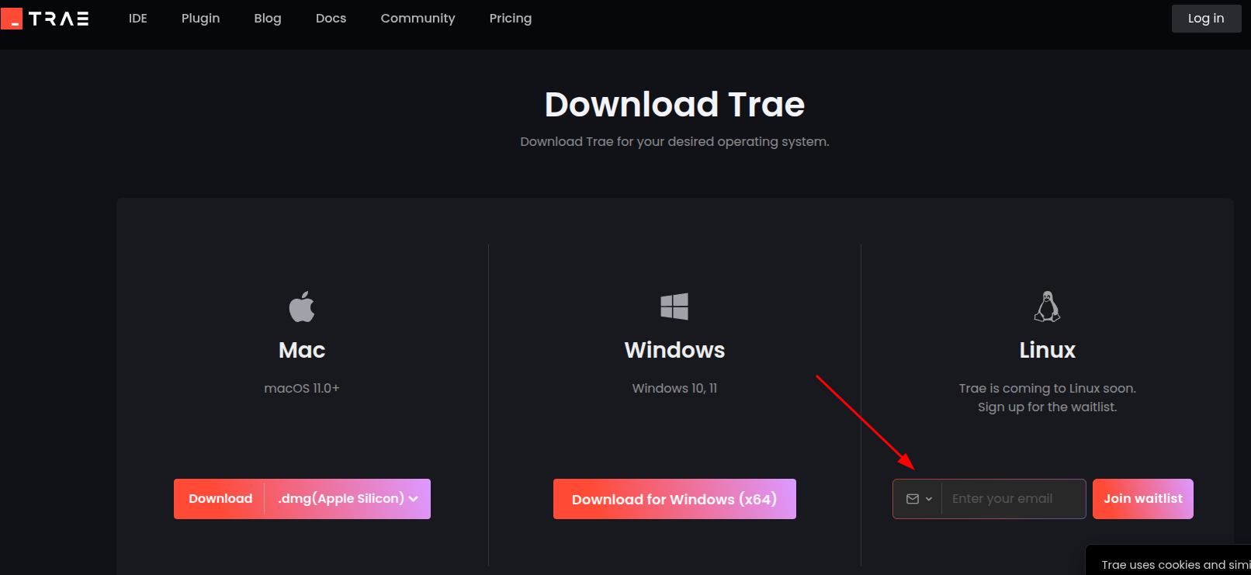Go to the Blog page
1251x575 pixels.
tap(268, 18)
